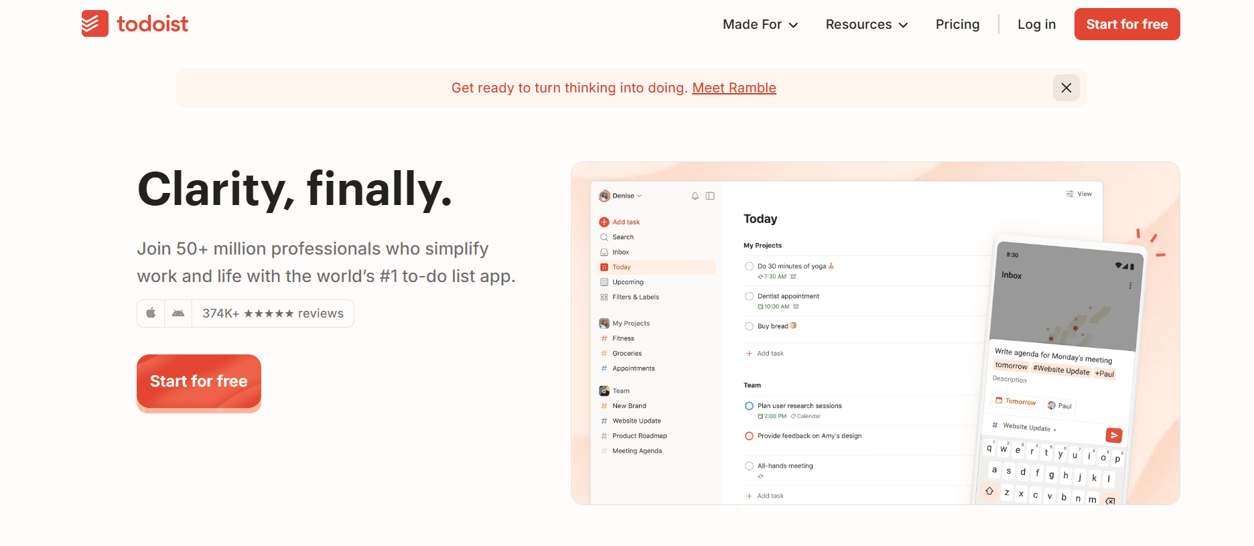The height and width of the screenshot is (546, 1254).
Task: Mark Buy bread task as done
Action: pyautogui.click(x=749, y=326)
